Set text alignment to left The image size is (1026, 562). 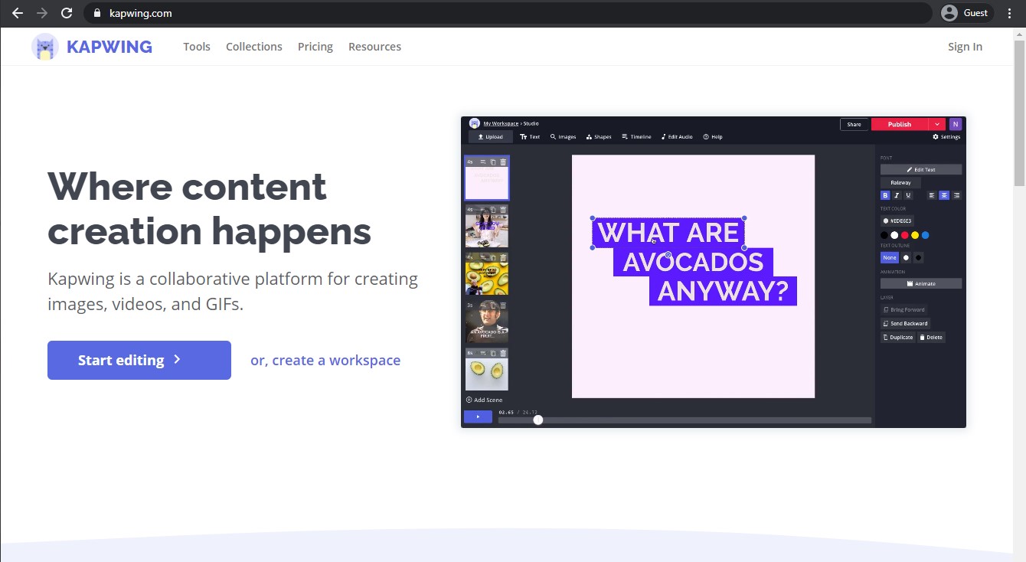[x=932, y=195]
